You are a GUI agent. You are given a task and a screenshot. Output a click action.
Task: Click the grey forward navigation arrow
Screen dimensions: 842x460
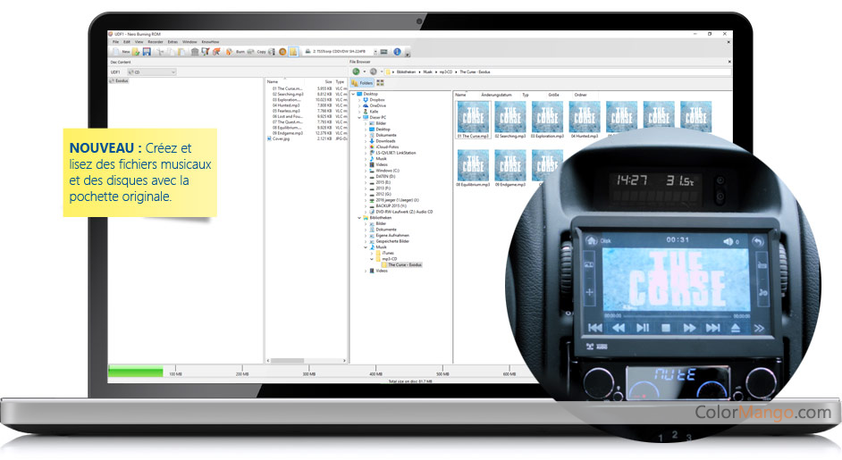pyautogui.click(x=374, y=71)
